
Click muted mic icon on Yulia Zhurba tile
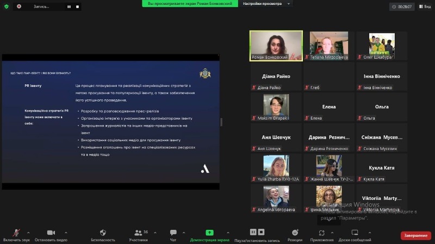coord(253,179)
